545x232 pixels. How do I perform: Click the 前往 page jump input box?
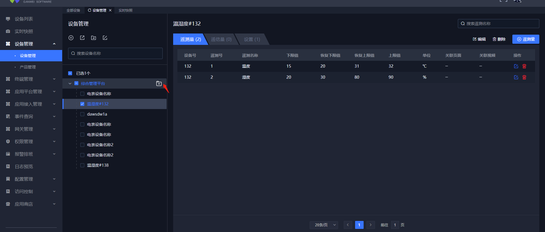pyautogui.click(x=395, y=225)
